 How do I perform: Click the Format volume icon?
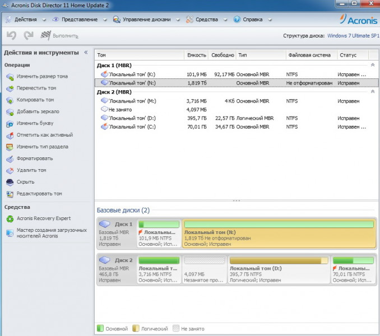tap(10, 158)
